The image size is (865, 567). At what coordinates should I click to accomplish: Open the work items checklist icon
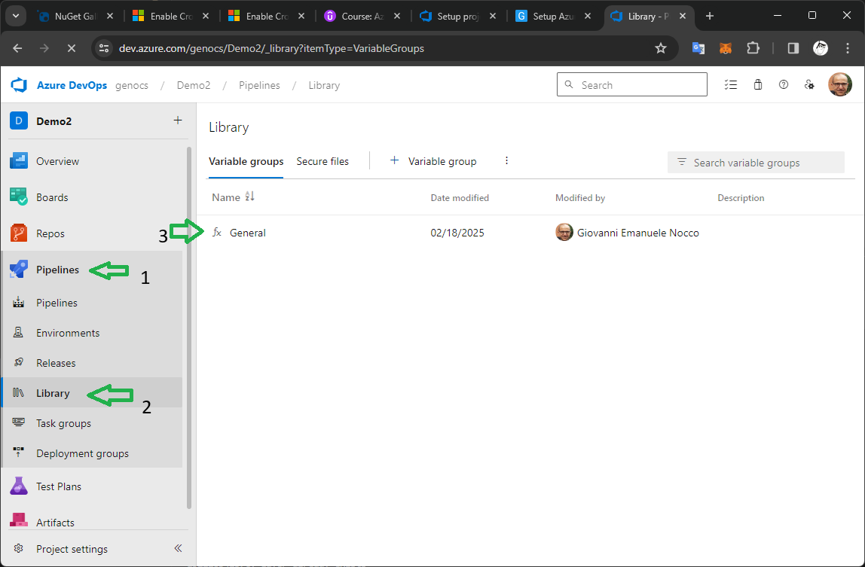[x=730, y=85]
